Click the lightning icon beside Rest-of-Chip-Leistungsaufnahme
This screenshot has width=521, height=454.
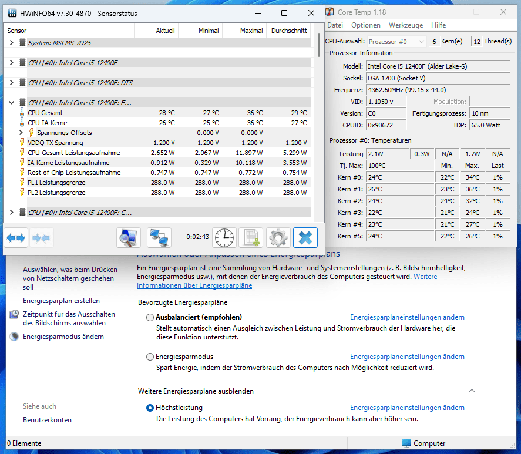click(x=22, y=173)
